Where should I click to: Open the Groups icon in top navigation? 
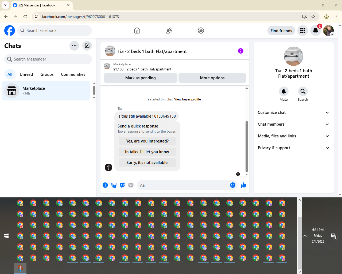201,31
